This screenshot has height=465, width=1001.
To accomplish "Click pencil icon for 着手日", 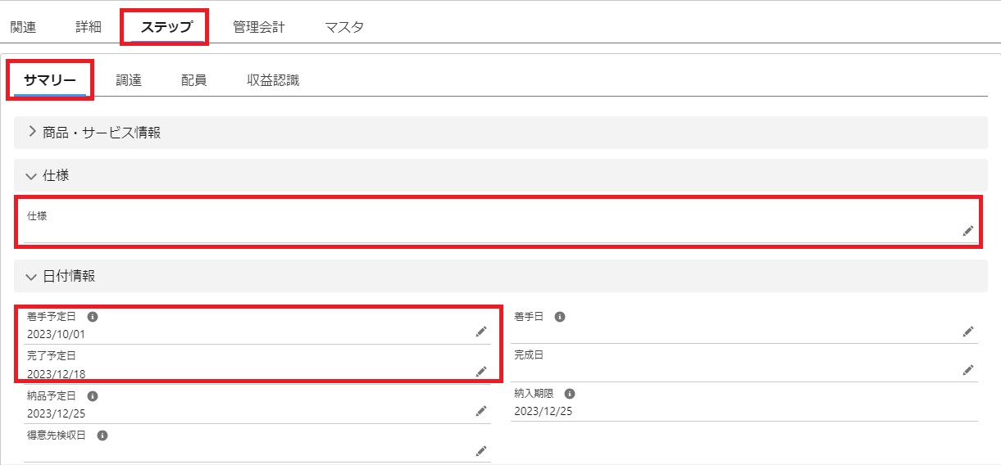I will pos(968,332).
